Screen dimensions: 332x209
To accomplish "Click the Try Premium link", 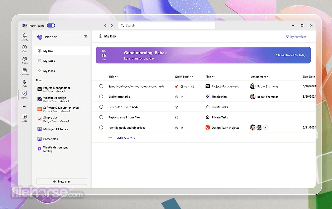I will (x=296, y=37).
